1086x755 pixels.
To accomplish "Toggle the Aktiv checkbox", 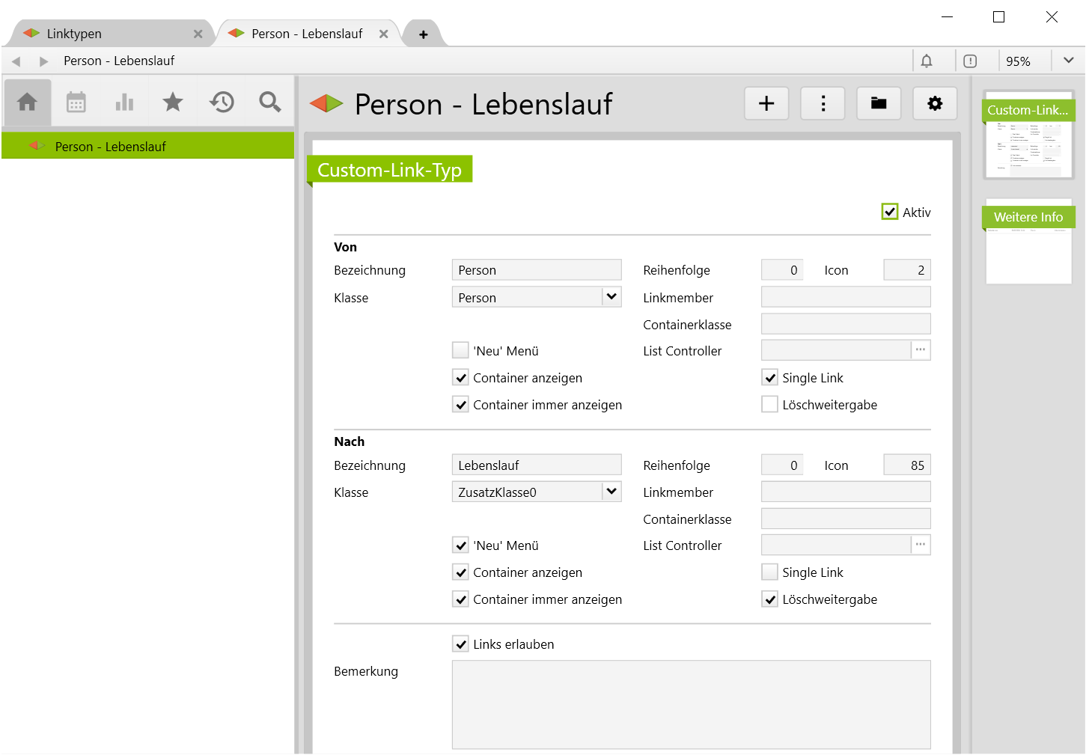I will point(889,212).
